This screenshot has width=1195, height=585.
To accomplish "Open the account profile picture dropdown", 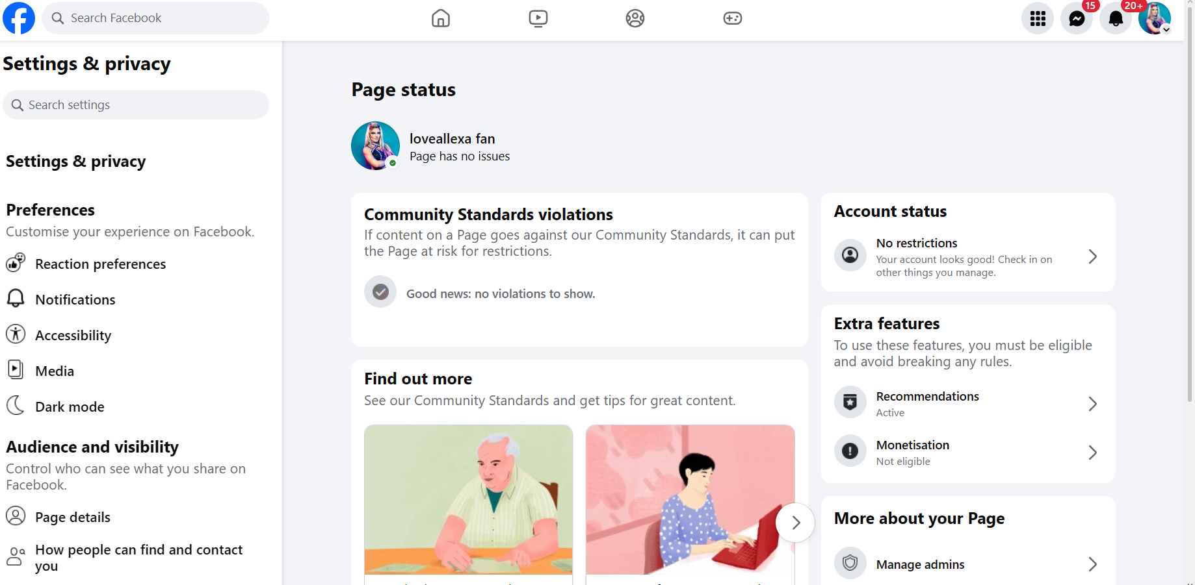I will 1155,18.
